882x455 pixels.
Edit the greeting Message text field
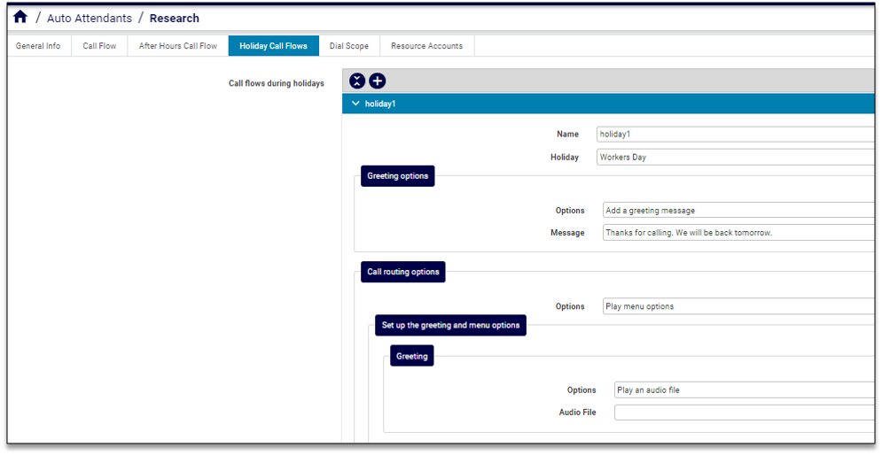(x=738, y=233)
